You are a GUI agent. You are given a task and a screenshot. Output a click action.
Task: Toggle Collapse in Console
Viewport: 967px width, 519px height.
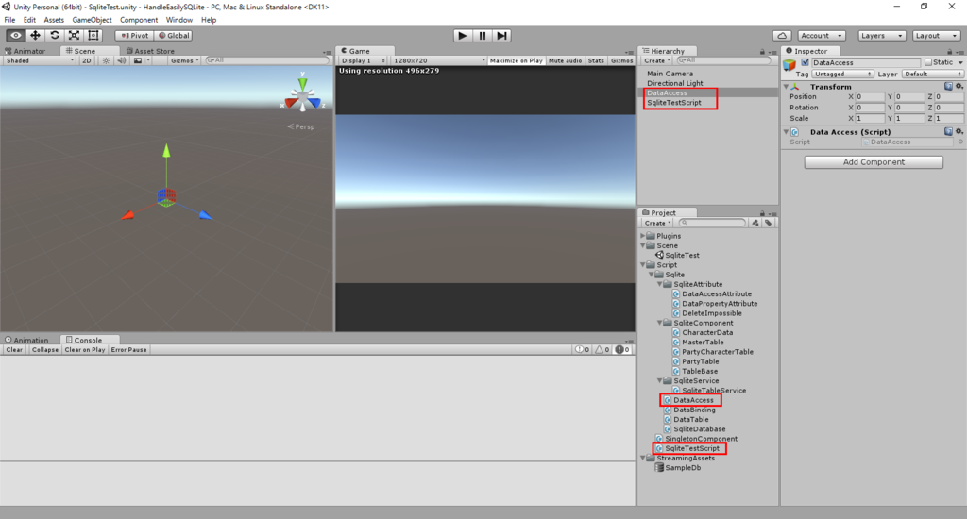(45, 349)
